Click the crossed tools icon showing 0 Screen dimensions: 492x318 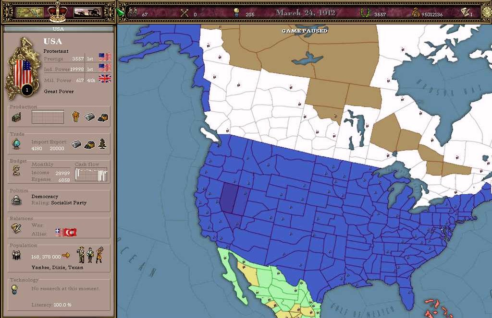184,13
